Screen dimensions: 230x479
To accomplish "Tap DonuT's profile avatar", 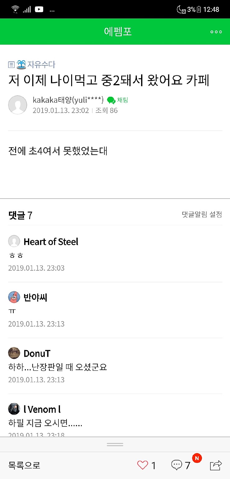I will tap(14, 353).
